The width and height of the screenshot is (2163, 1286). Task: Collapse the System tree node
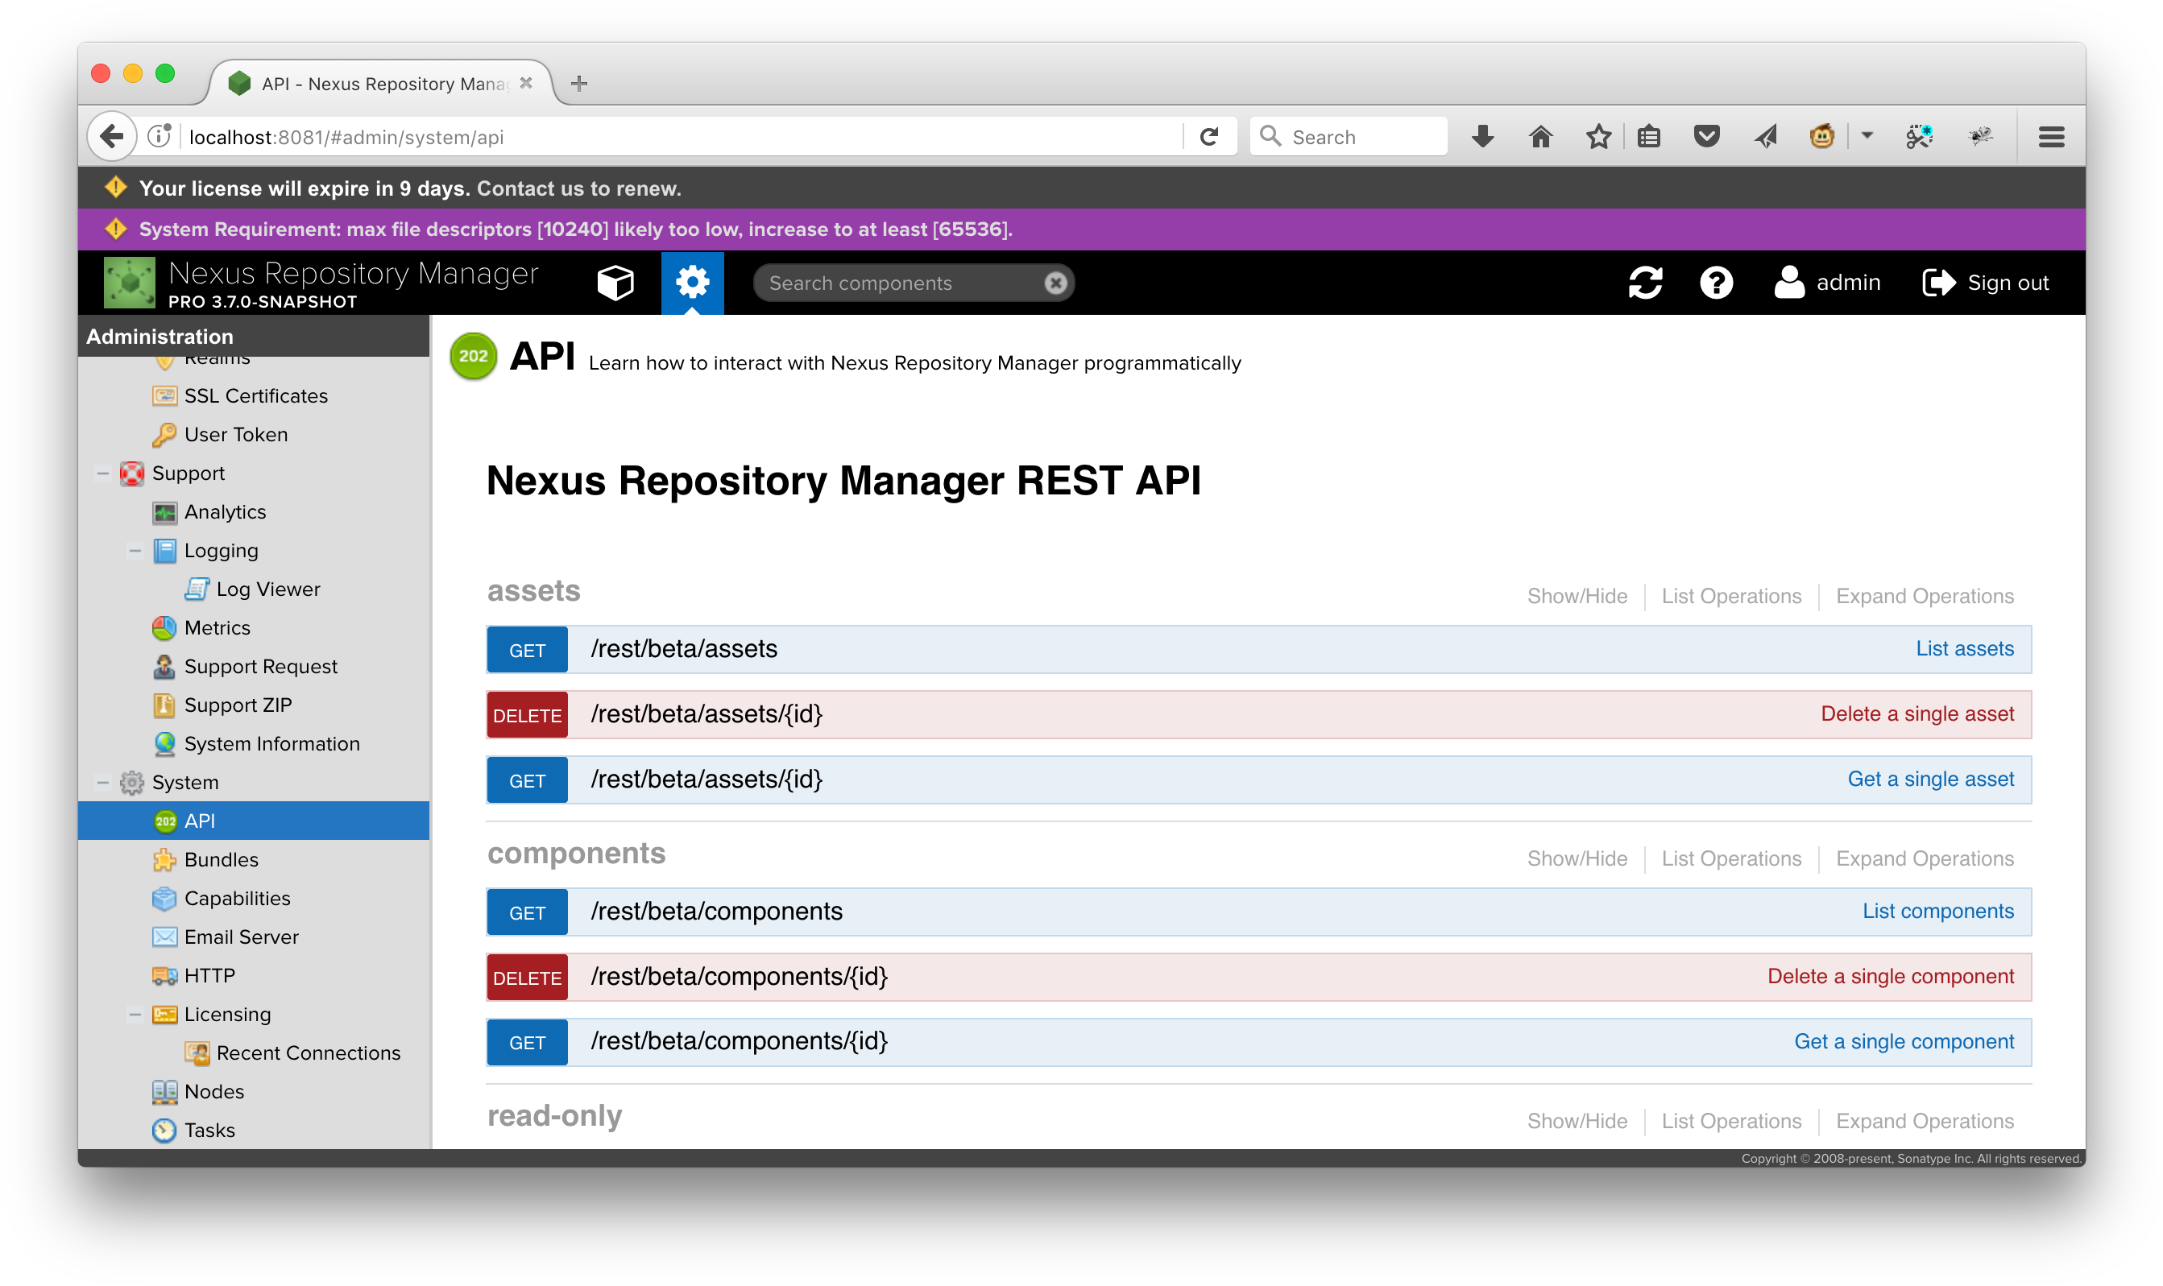(102, 783)
